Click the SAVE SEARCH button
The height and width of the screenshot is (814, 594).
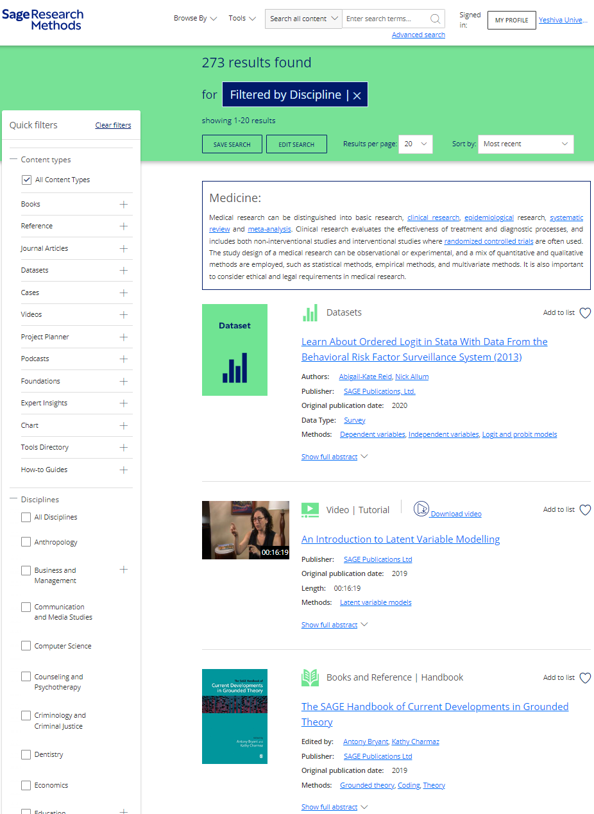tap(232, 144)
